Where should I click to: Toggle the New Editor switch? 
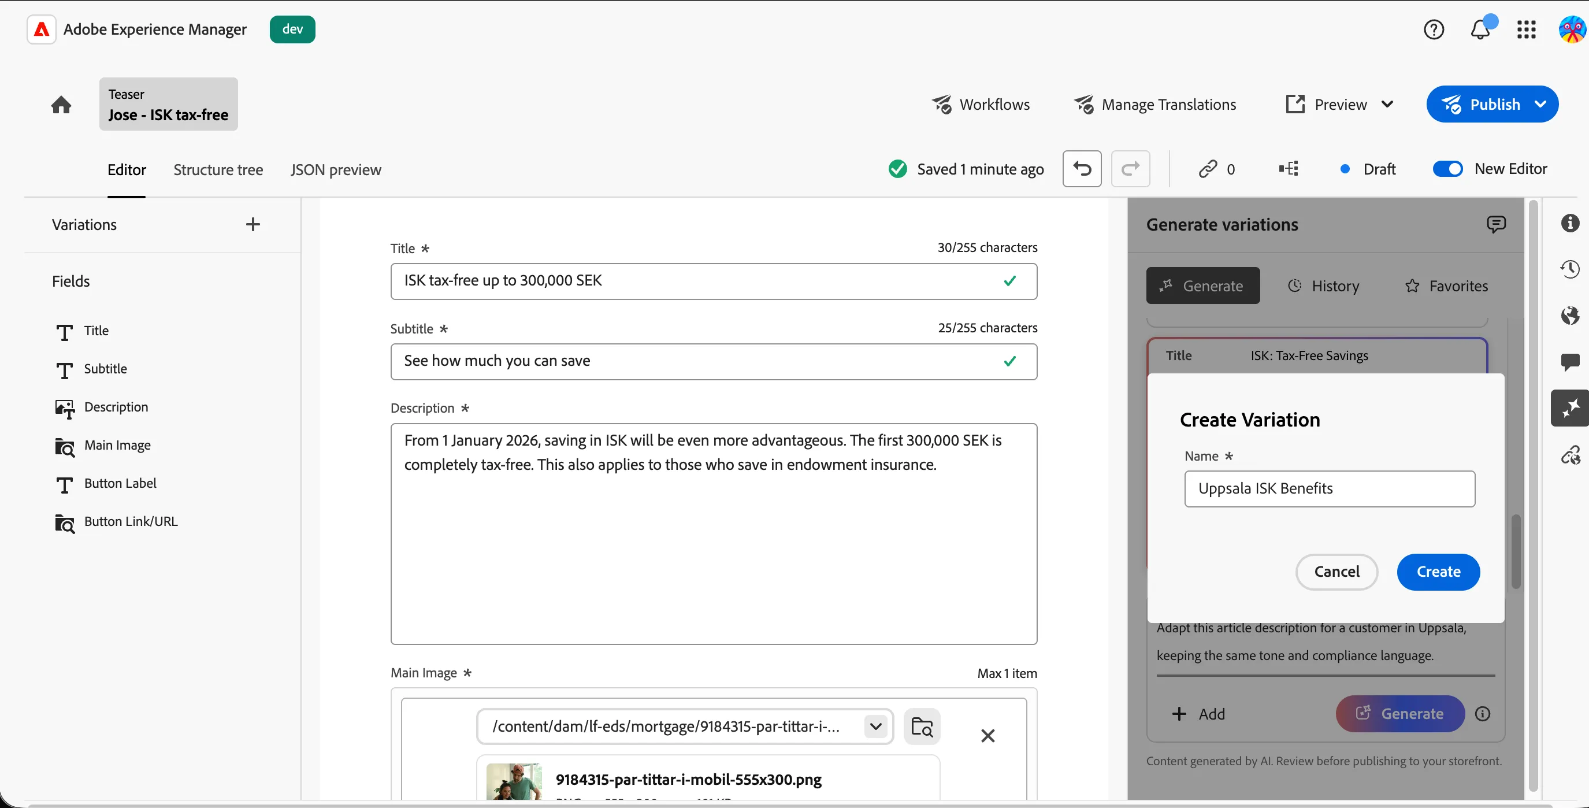1447,168
